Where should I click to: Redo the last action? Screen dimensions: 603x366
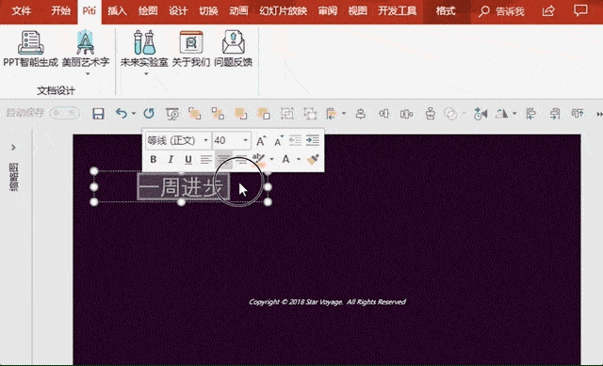point(149,113)
